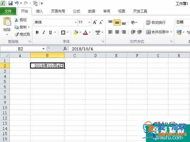Open the font size box showing 11
The image size is (190, 142).
[84, 22]
